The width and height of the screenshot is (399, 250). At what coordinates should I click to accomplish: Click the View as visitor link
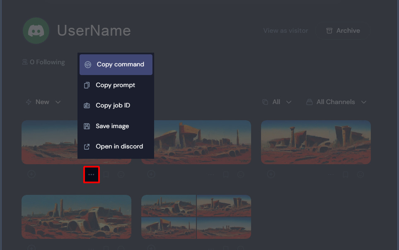pos(285,31)
